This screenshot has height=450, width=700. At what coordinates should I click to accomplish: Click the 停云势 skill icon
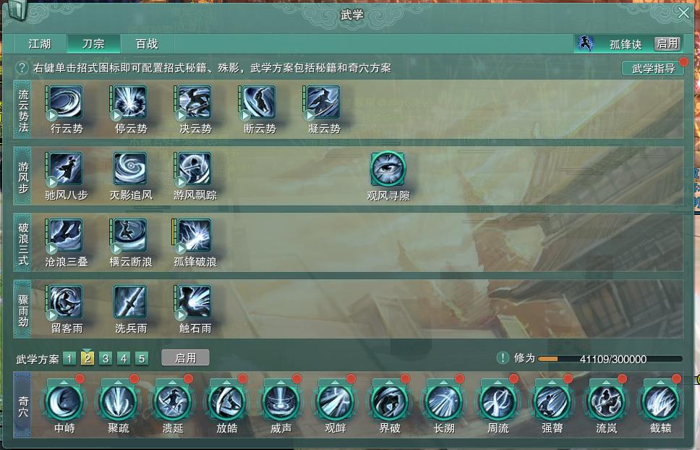[130, 103]
